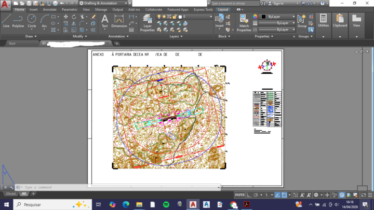Image resolution: width=374 pixels, height=210 pixels.
Task: Select the Line drawing tool
Action: [6, 21]
